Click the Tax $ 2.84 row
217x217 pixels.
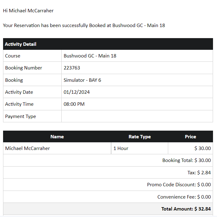pos(108,172)
